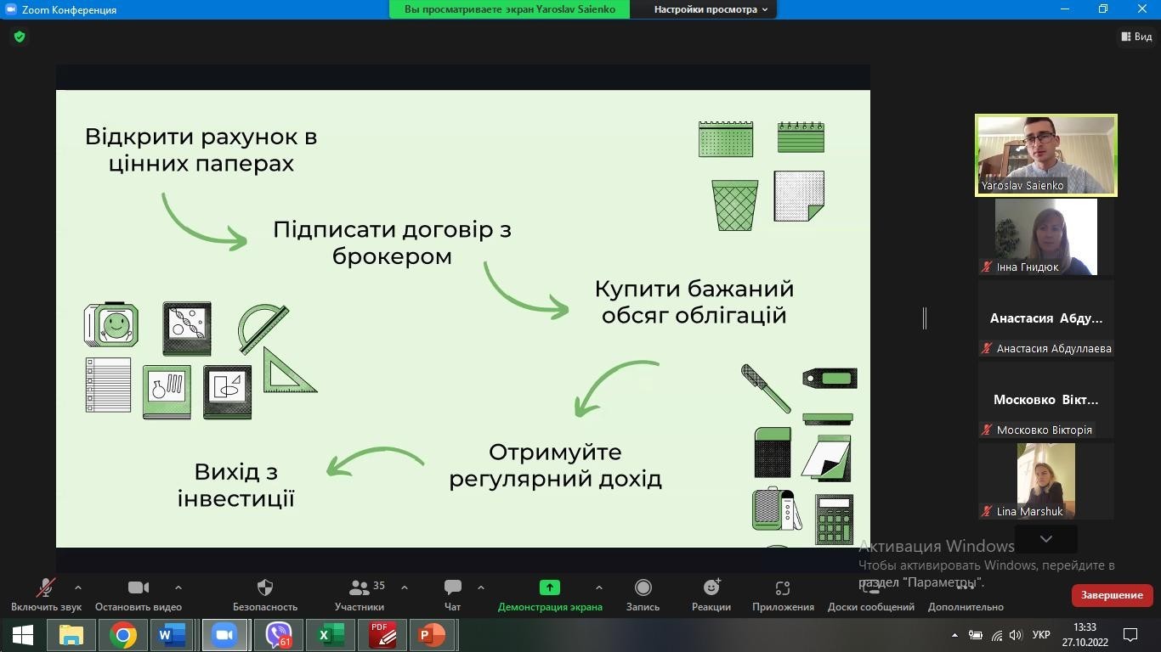Open the Безопасность shield icon
This screenshot has height=652, width=1161.
coord(265,588)
